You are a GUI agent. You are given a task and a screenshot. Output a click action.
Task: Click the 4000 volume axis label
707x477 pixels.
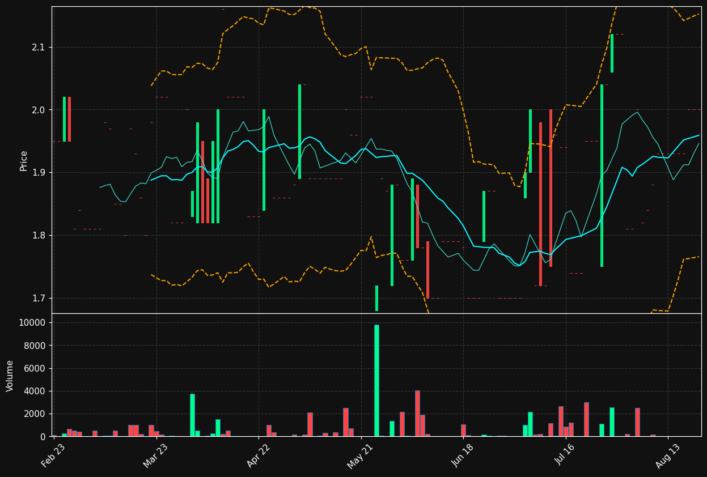tap(36, 391)
